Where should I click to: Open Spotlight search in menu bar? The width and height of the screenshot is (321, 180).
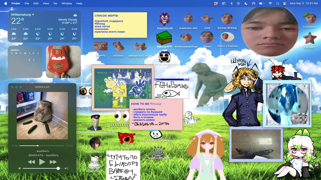[277, 3]
